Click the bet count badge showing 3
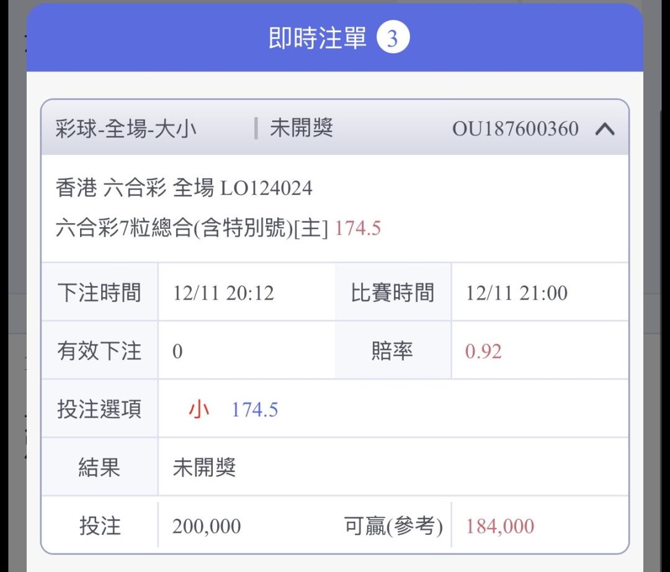Image resolution: width=670 pixels, height=572 pixels. (393, 38)
